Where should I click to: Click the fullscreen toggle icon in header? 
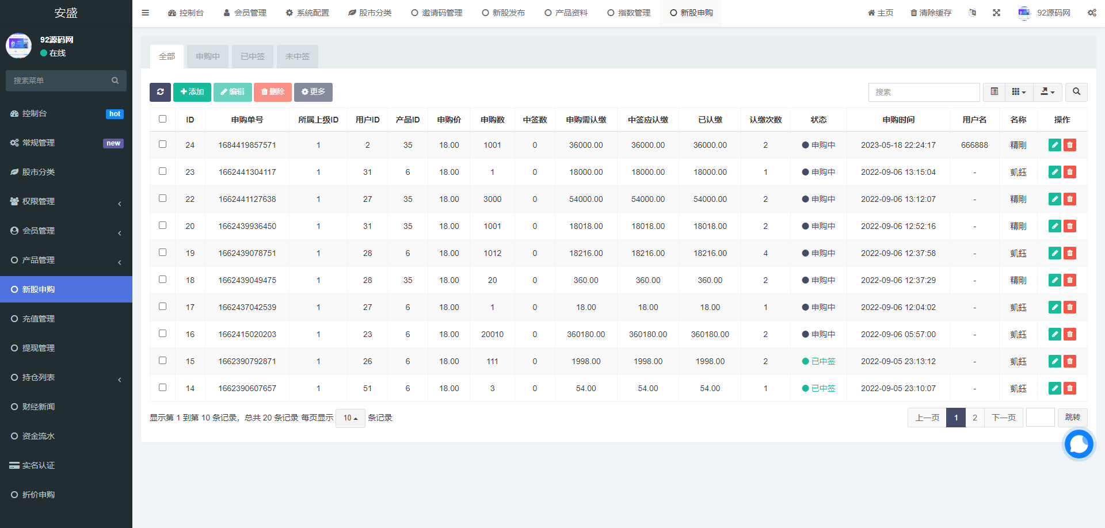point(996,13)
